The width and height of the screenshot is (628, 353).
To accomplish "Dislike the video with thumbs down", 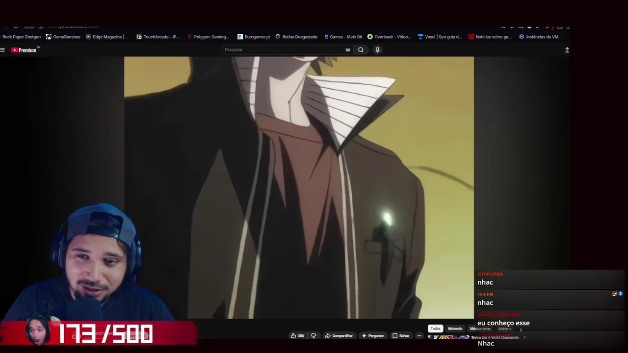I will [314, 336].
